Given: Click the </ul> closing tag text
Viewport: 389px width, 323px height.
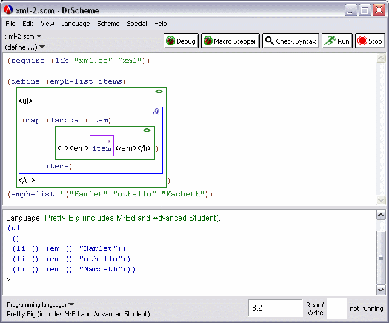Looking at the screenshot, I should point(27,181).
